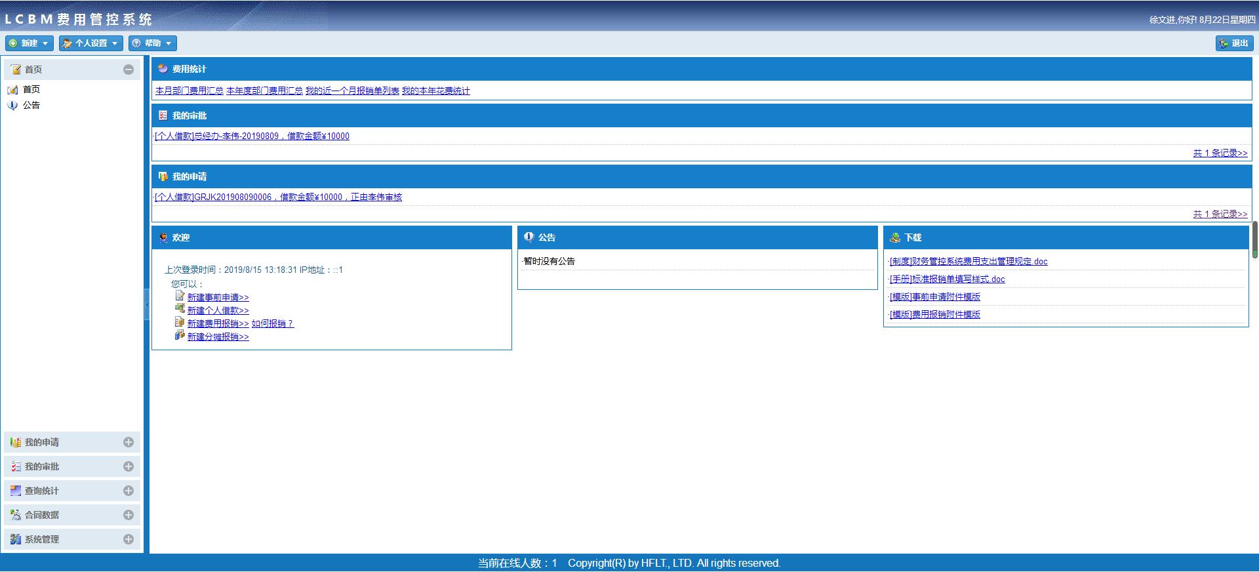Click the 费用统计 panel pie chart icon
The image size is (1259, 572).
[x=163, y=69]
